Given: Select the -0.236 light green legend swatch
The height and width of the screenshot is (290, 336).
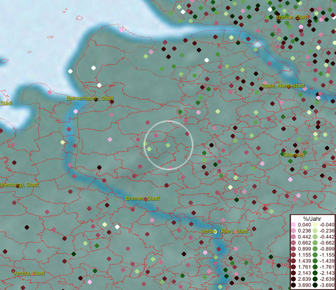Looking at the screenshot, I should 315,231.
